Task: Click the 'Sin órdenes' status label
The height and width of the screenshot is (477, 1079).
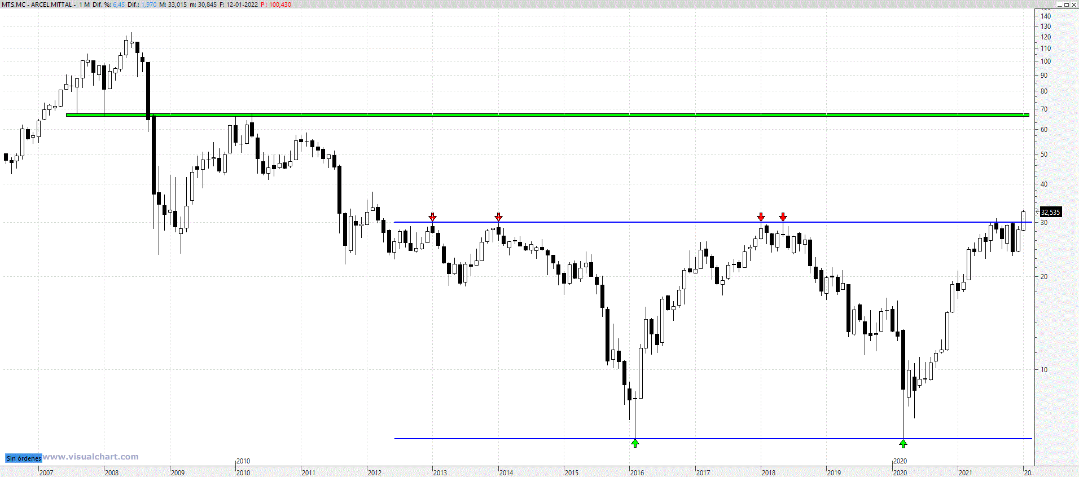Action: (x=23, y=458)
